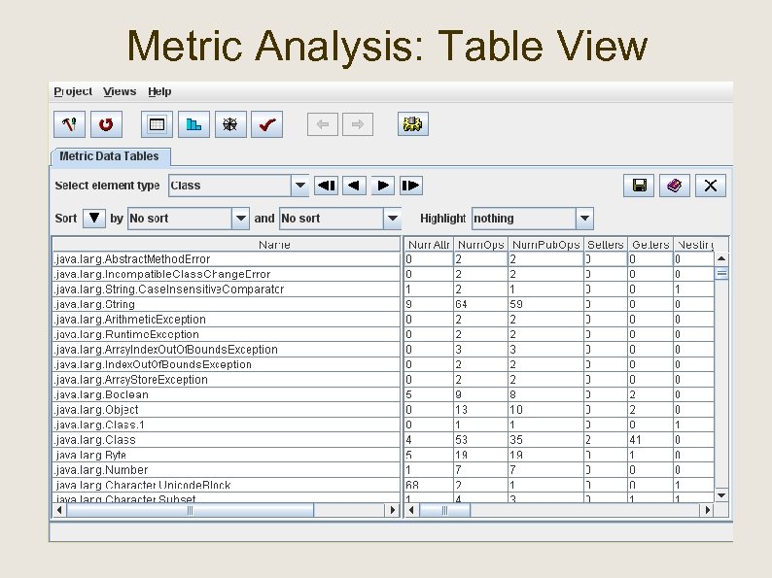Open the Kiviat spider-web diagram icon
772x578 pixels.
coord(230,124)
